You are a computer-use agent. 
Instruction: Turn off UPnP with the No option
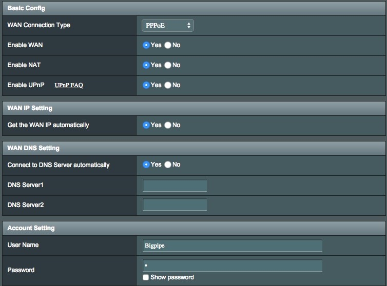coord(168,85)
